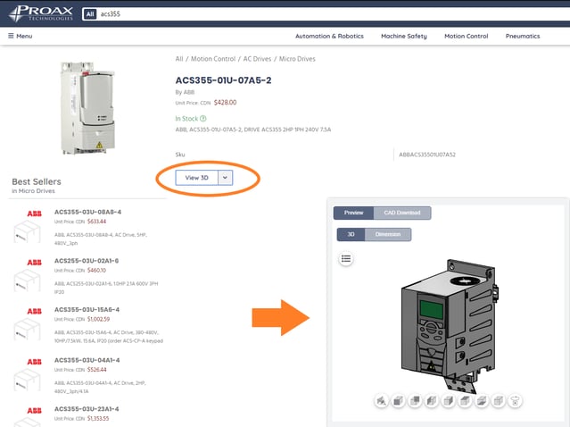Click box thumbnail for ACS255-03U-02A1-6
Image resolution: width=570 pixels, height=427 pixels.
pyautogui.click(x=27, y=280)
